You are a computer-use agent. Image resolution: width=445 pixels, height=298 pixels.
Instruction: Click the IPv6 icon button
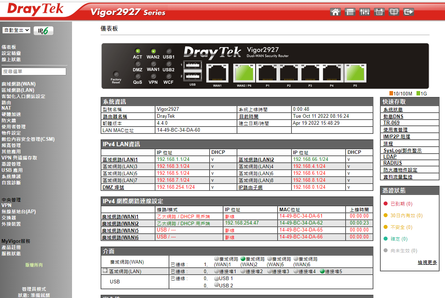[44, 31]
